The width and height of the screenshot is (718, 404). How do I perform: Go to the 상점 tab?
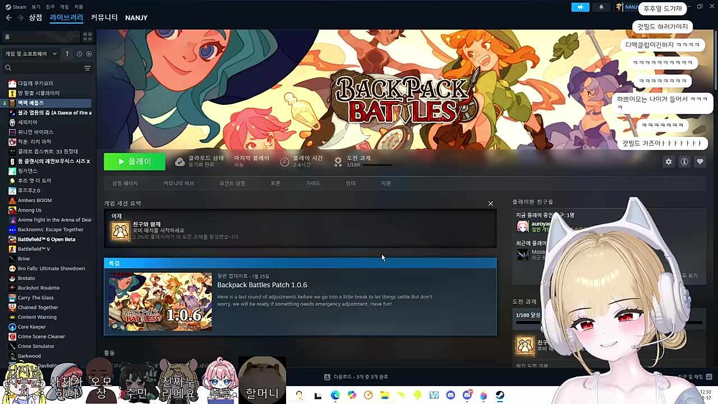tap(35, 18)
